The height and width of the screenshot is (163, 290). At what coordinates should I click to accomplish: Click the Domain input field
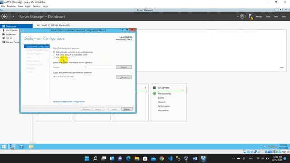[x=100, y=67]
